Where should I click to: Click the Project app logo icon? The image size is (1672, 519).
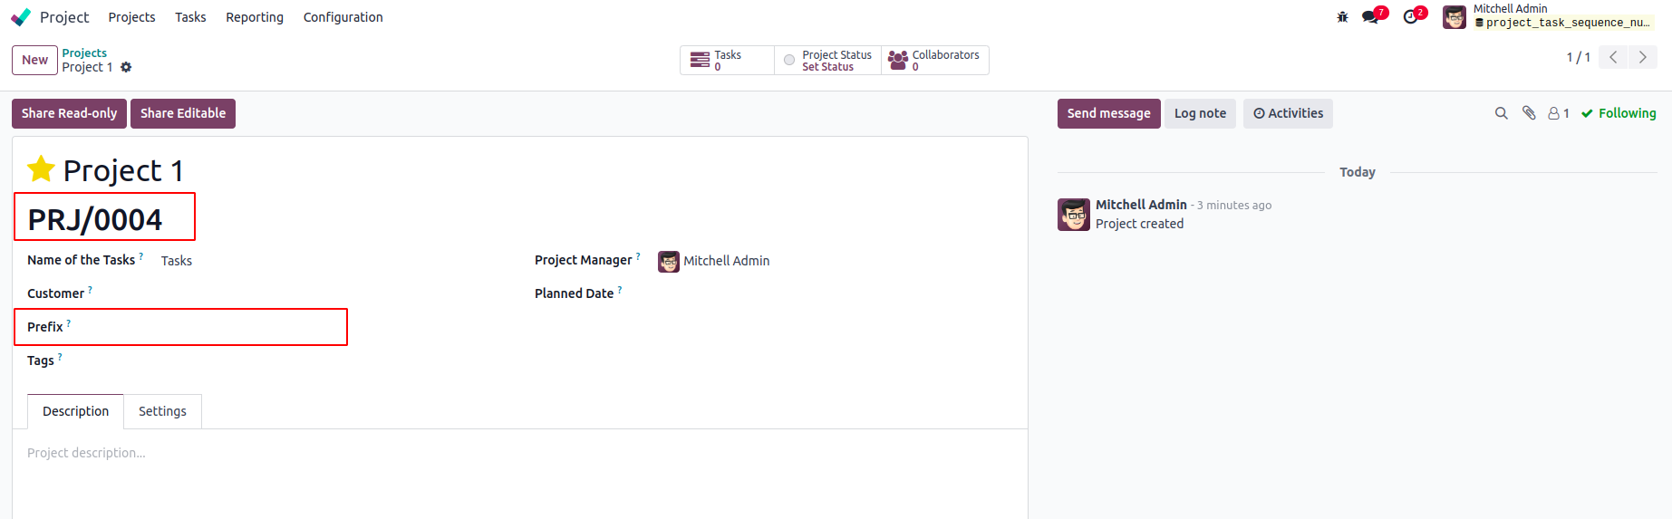coord(21,17)
